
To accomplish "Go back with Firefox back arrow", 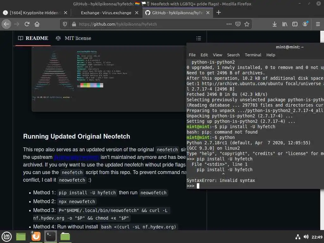I will [x=6, y=24].
